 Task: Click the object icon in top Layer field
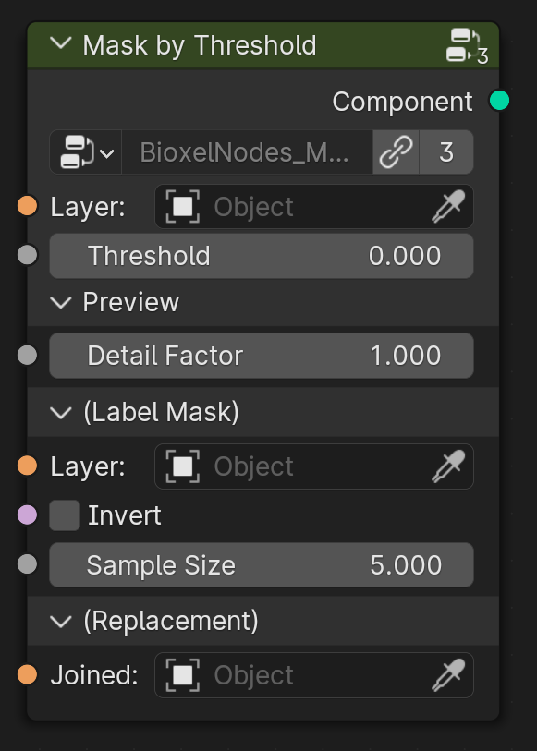pyautogui.click(x=182, y=206)
